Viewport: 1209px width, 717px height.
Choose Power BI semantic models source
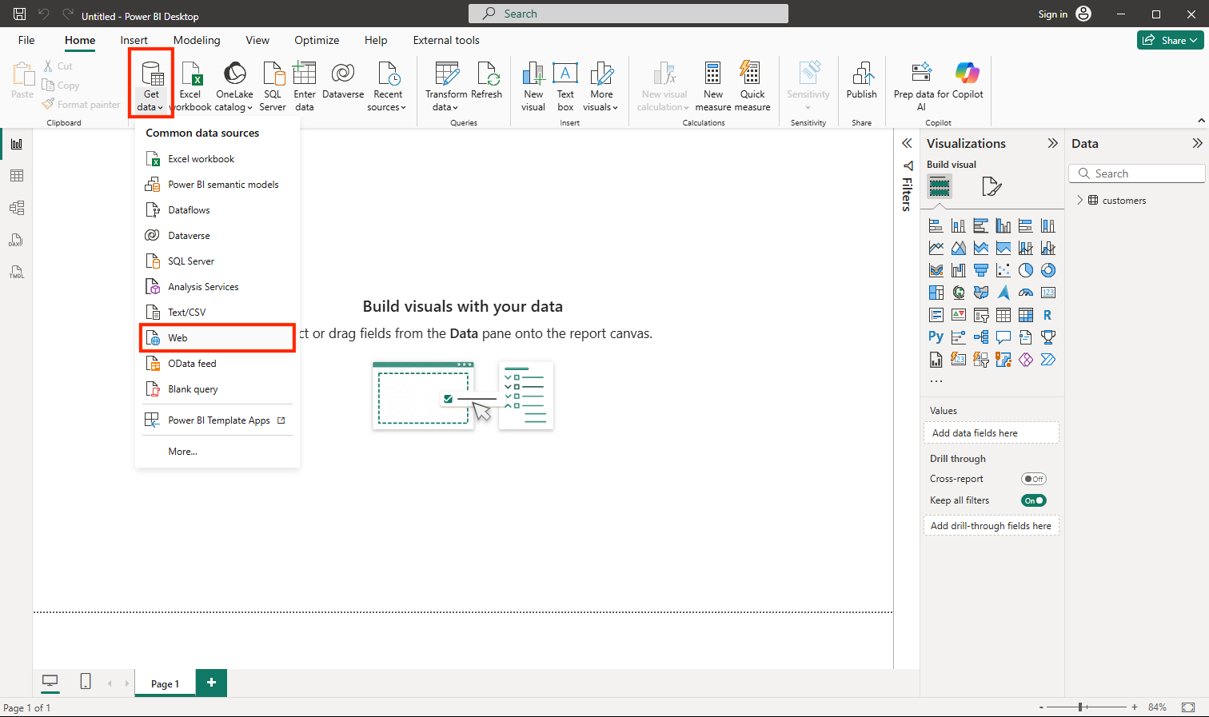[217, 185]
